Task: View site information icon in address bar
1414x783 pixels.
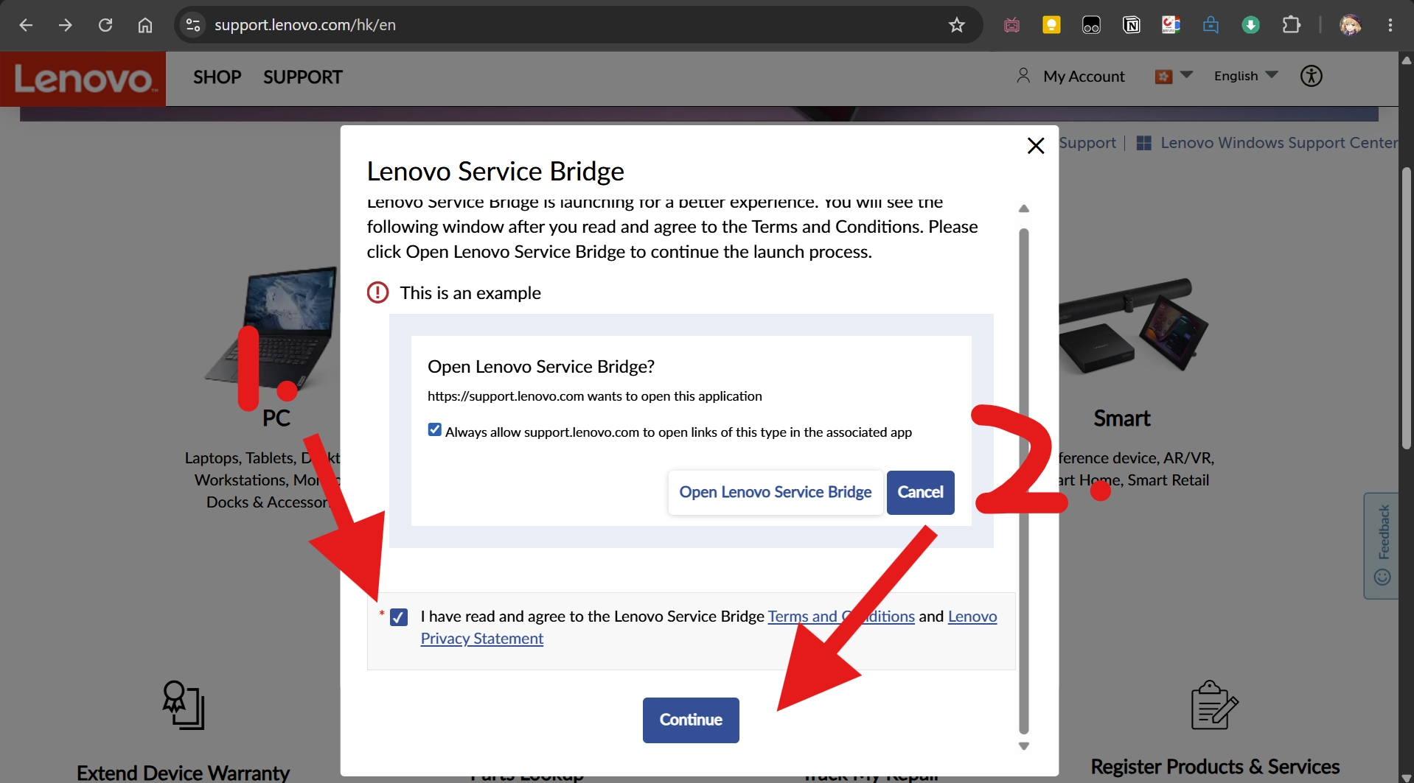Action: click(x=193, y=25)
